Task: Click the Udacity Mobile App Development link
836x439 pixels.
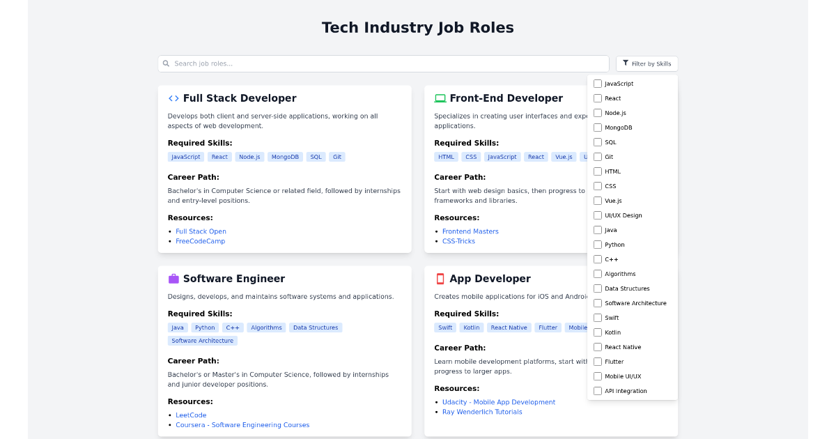Action: click(x=499, y=401)
